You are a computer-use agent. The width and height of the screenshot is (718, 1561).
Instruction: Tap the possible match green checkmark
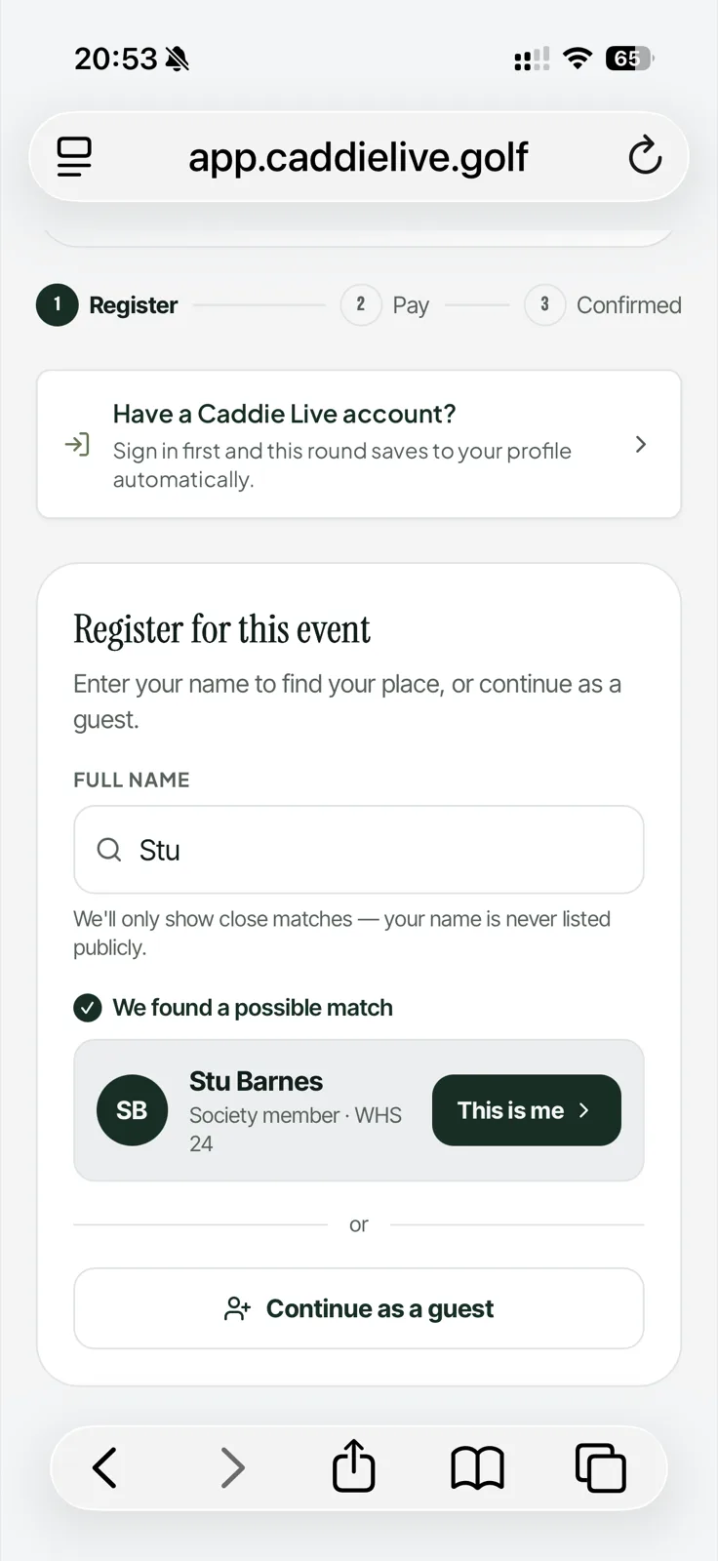pos(88,1008)
